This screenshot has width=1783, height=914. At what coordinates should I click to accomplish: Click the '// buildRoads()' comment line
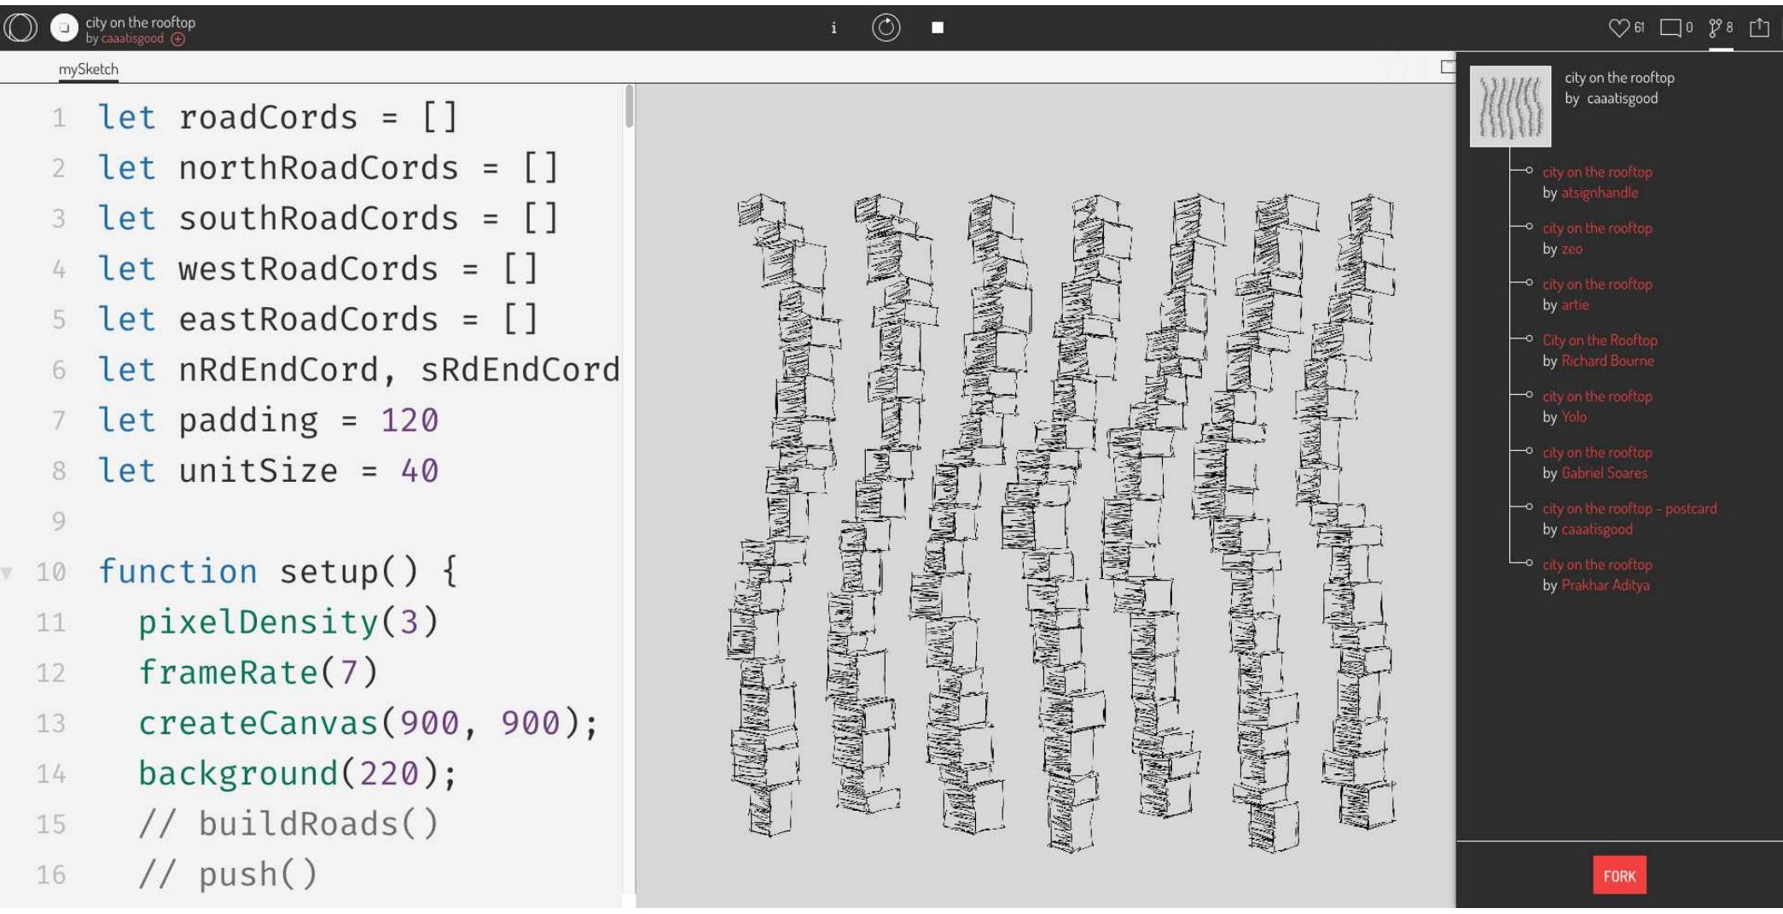tap(288, 824)
